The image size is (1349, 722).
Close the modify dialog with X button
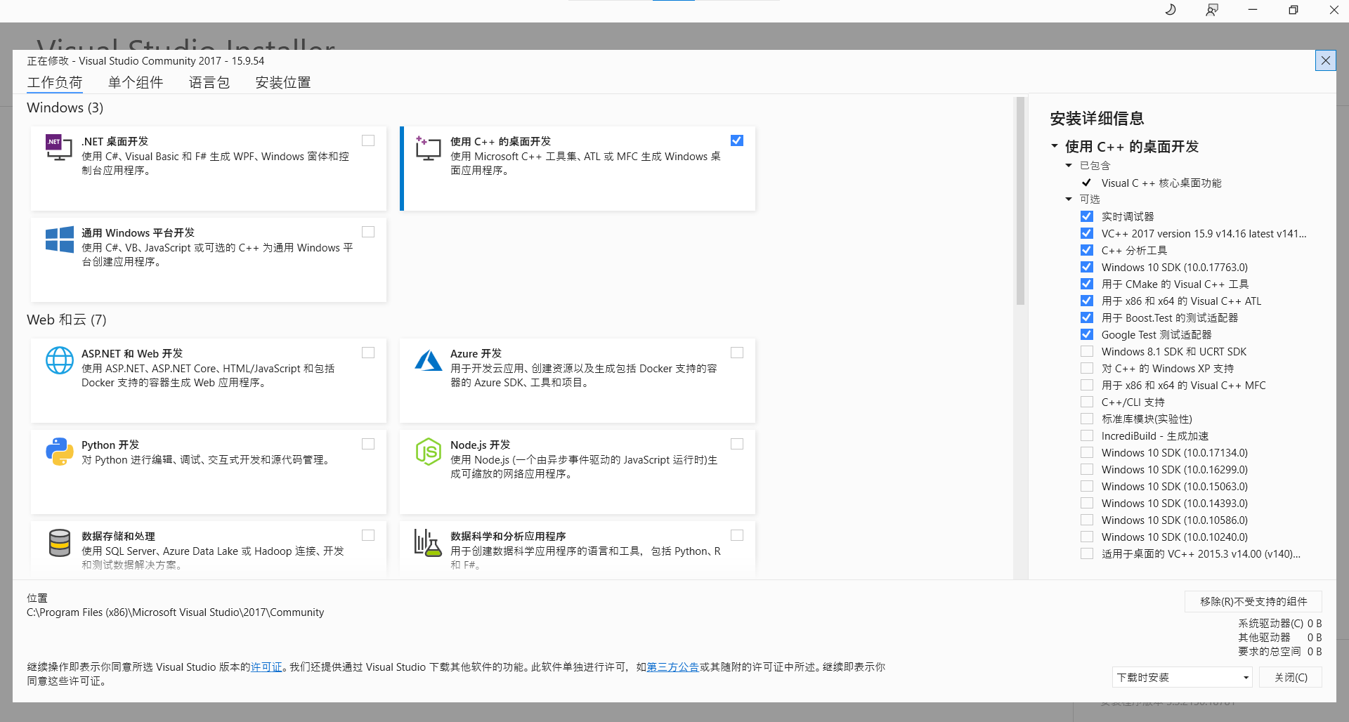click(1326, 60)
